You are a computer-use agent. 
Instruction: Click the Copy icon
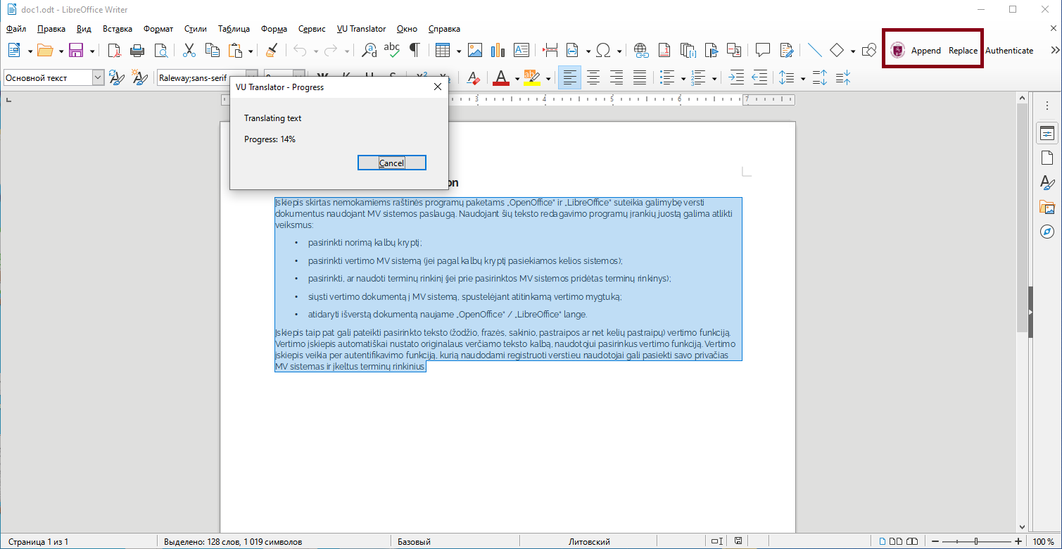212,51
